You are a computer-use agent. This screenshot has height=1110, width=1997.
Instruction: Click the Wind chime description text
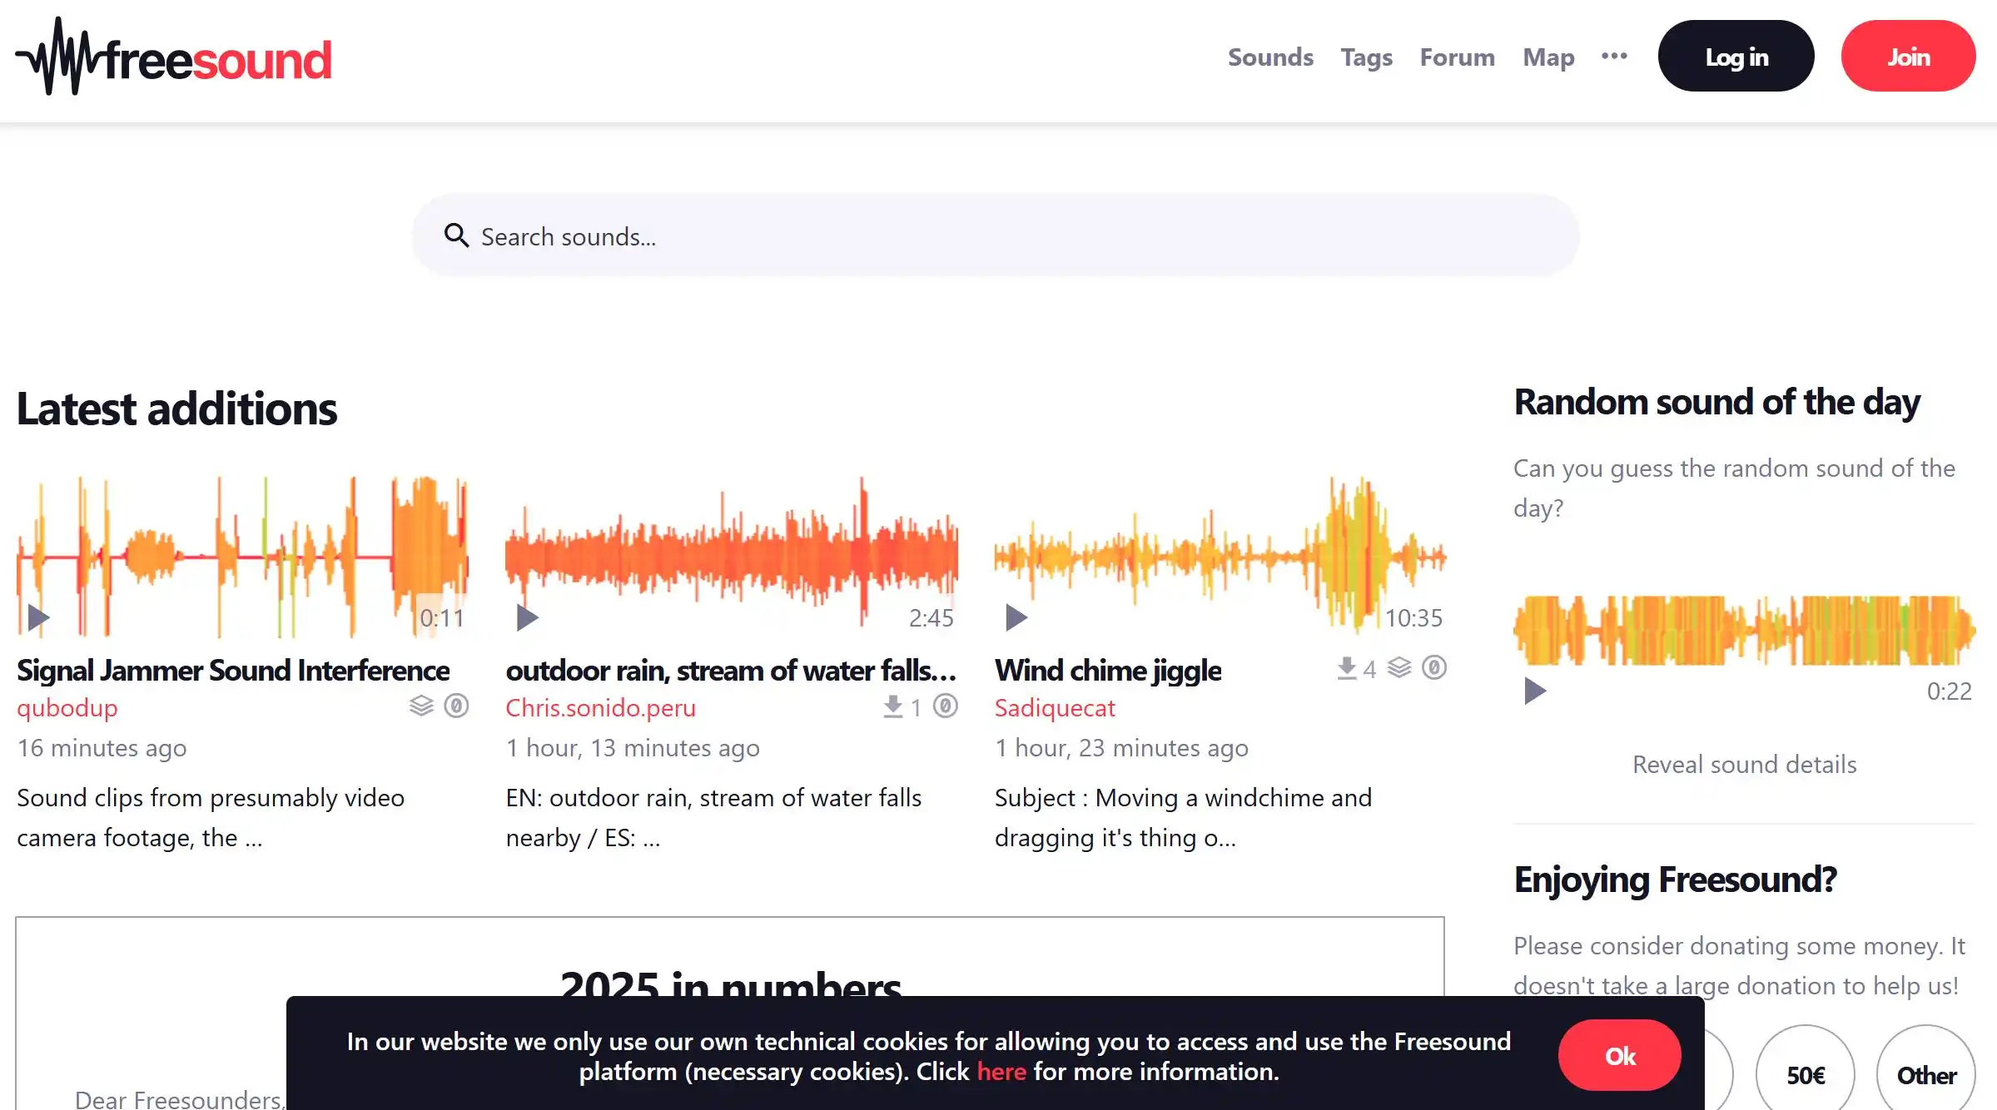(x=1183, y=817)
